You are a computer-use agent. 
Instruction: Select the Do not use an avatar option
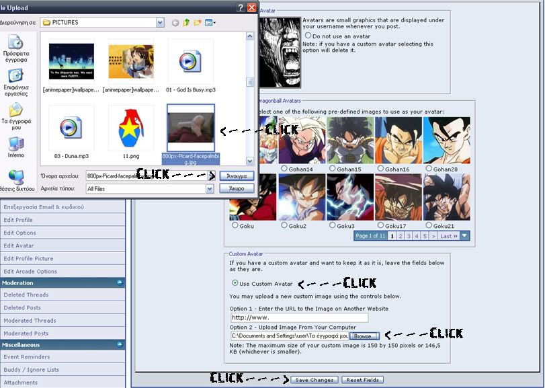[x=308, y=36]
